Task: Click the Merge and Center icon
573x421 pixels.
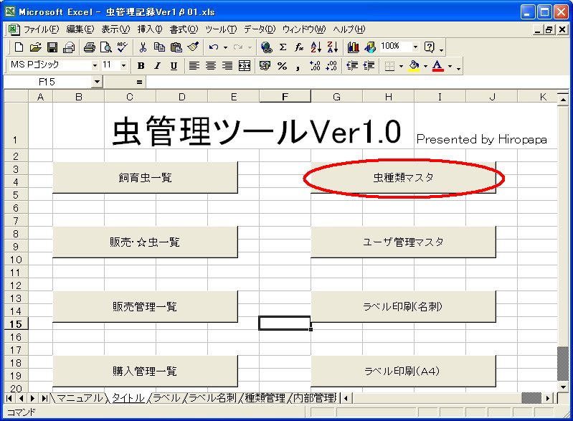Action: tap(244, 66)
